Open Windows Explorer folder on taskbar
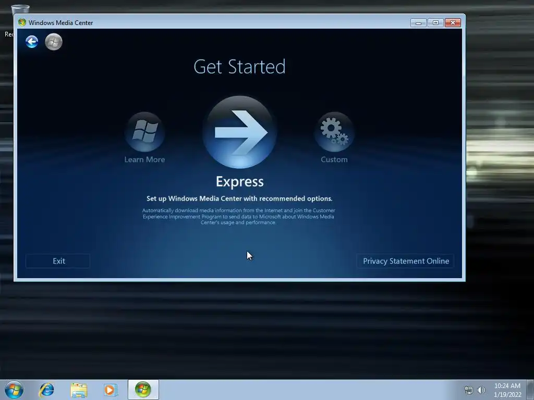This screenshot has width=534, height=400. point(79,390)
